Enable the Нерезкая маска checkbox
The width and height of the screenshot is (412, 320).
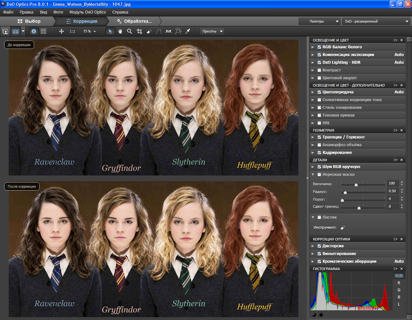[x=319, y=174]
